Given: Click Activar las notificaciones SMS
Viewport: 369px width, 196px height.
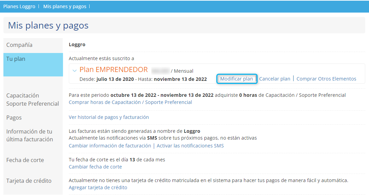Looking at the screenshot, I should 190,146.
